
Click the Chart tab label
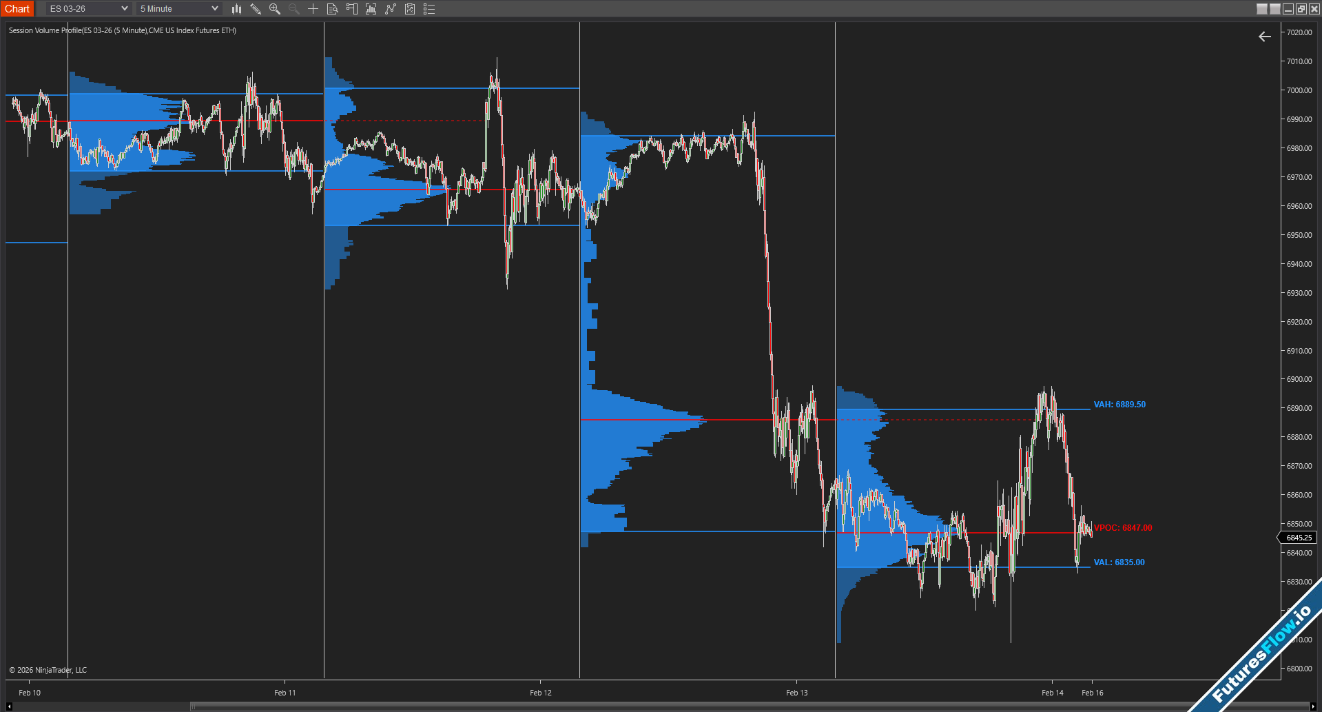click(17, 9)
